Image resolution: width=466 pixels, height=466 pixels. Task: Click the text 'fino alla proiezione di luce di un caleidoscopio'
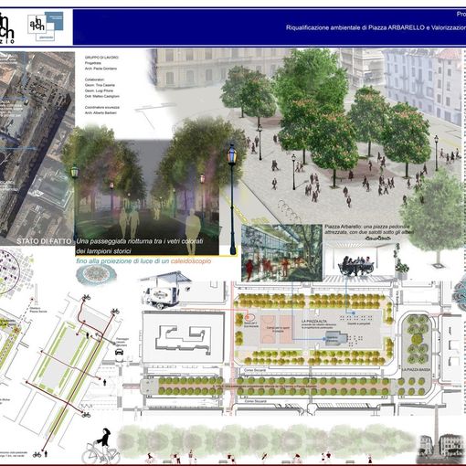pos(143,261)
